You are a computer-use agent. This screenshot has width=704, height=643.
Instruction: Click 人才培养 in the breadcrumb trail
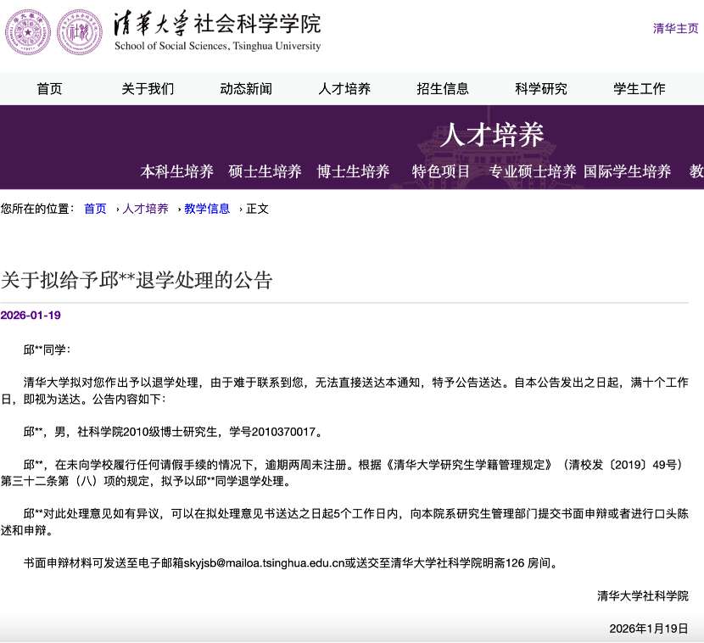(143, 208)
